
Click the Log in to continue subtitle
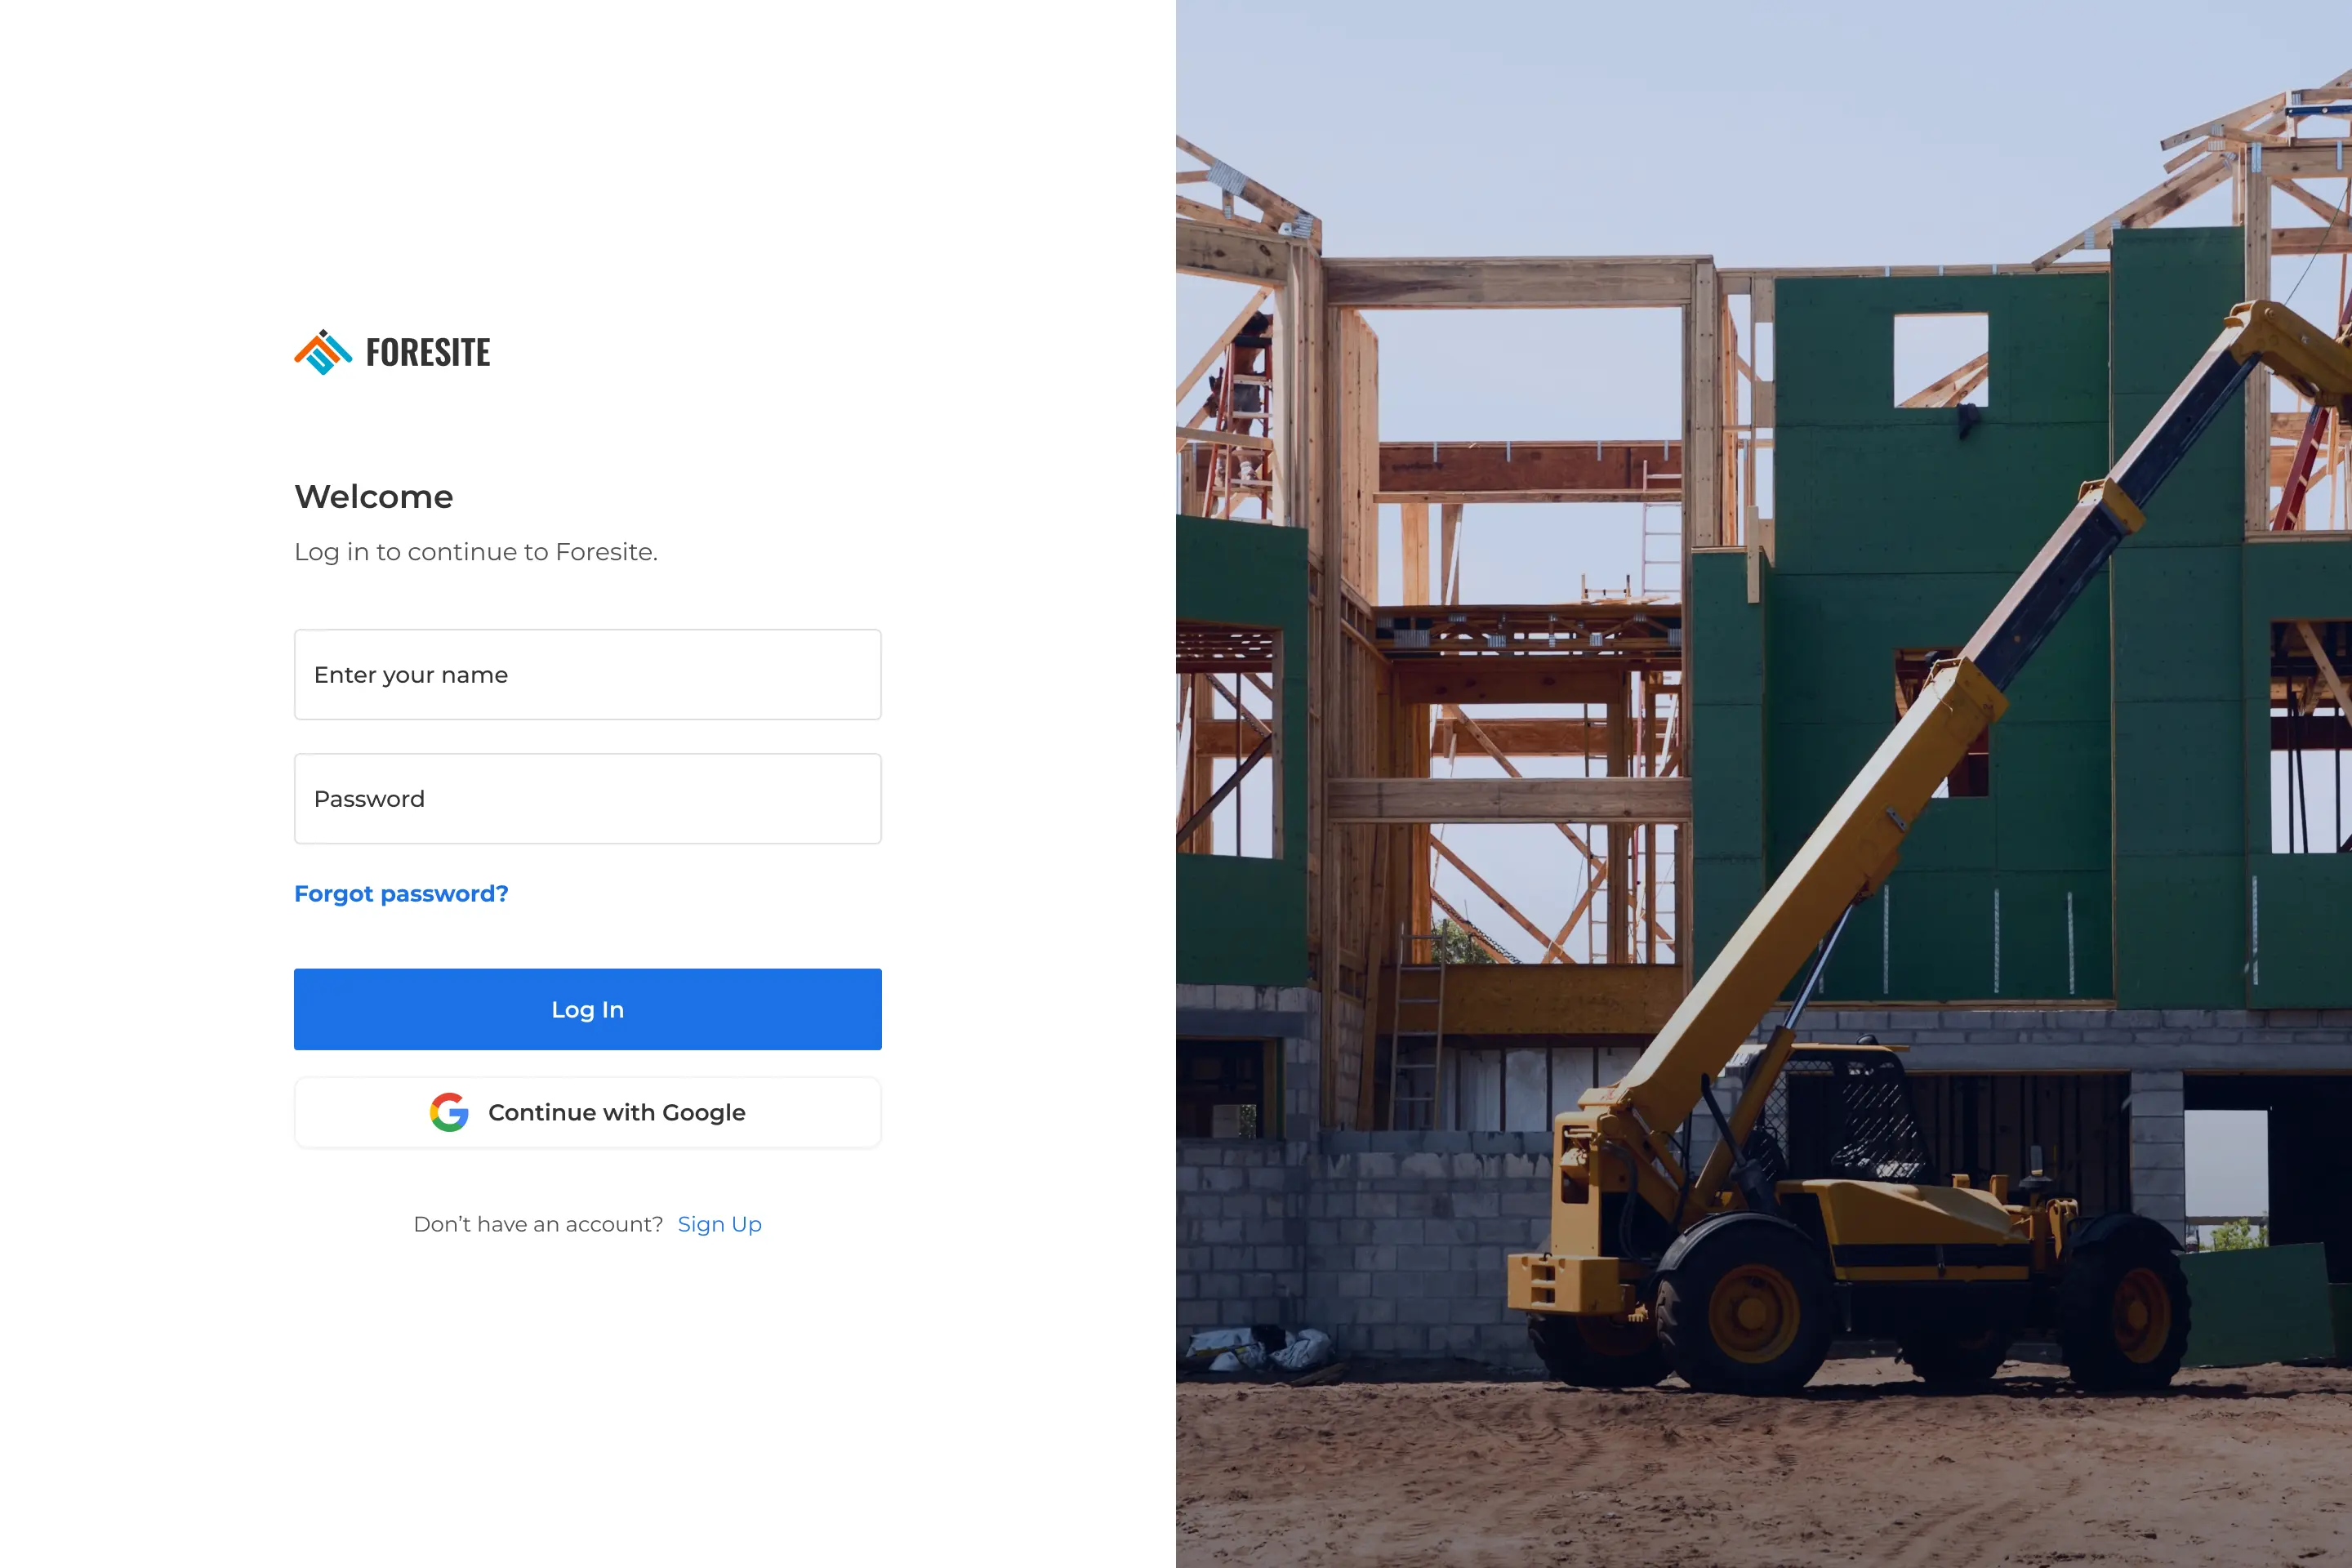[x=476, y=552]
